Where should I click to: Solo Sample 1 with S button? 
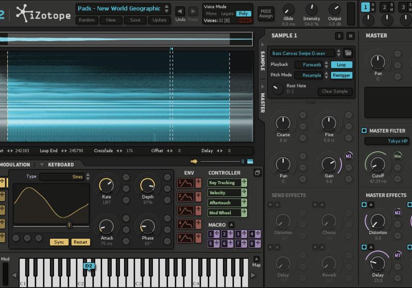click(x=339, y=36)
